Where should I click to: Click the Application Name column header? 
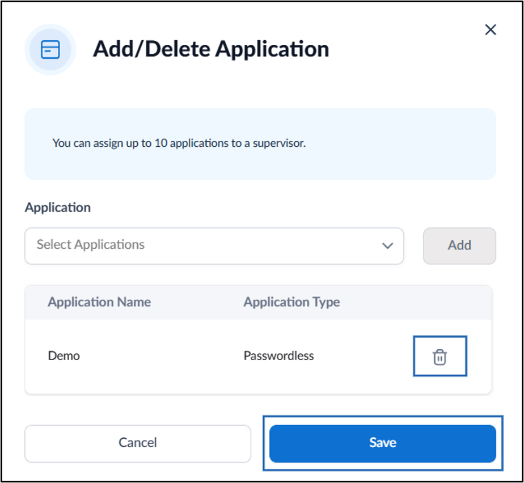coord(99,302)
